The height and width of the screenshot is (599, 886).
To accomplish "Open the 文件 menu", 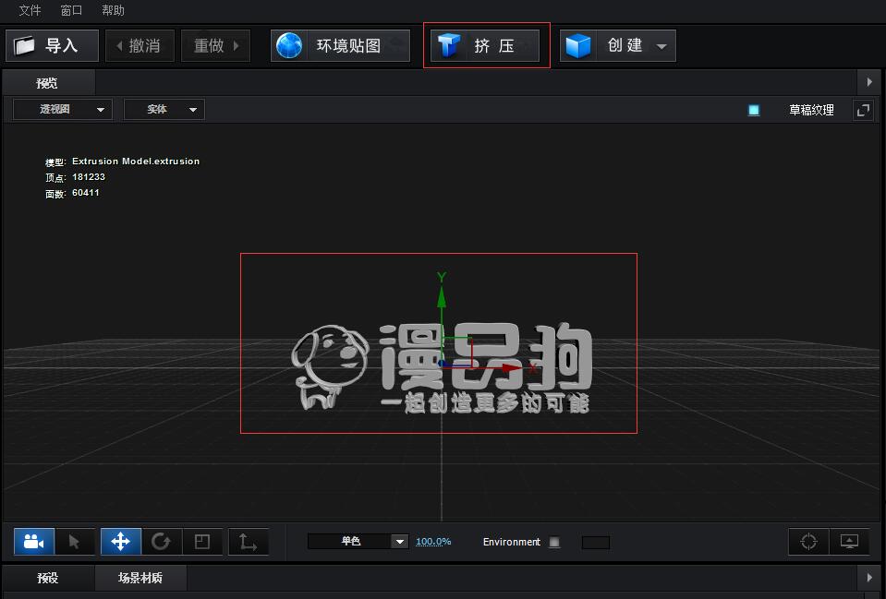I will point(30,10).
